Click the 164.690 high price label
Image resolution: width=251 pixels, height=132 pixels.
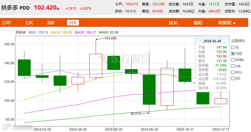point(110,38)
